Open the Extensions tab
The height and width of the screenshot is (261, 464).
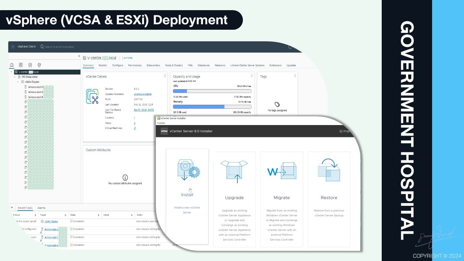(275, 66)
